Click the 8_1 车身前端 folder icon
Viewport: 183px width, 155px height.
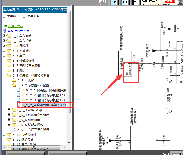coord(9,36)
